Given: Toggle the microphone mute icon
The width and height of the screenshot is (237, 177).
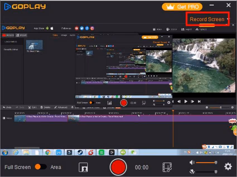Looking at the screenshot, I should click(192, 171).
